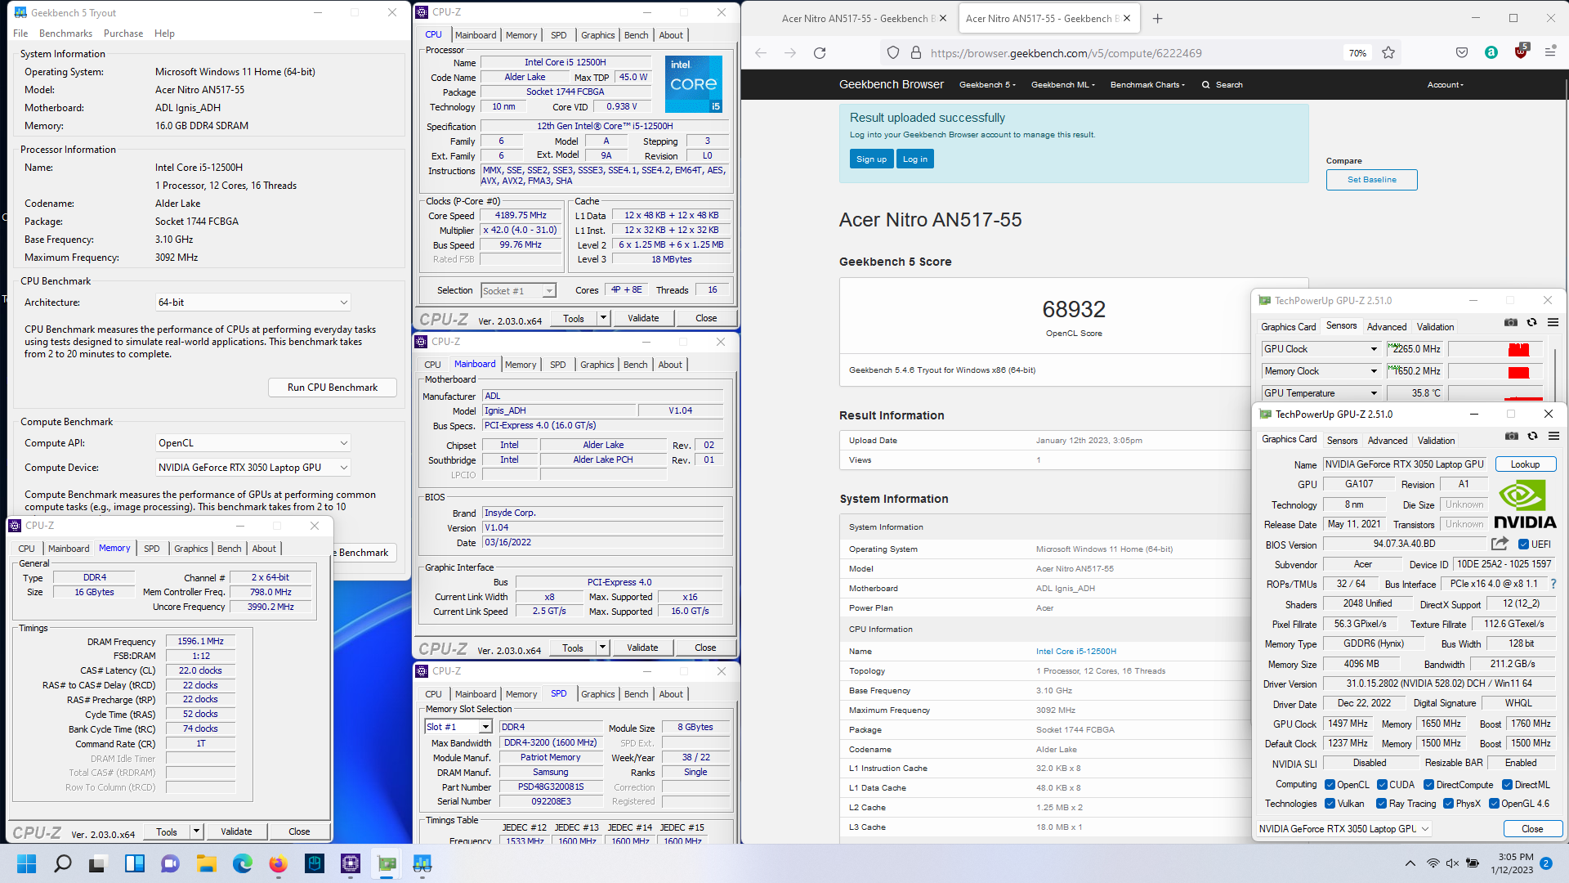Viewport: 1569px width, 883px height.
Task: Toggle OpenCL checkbox in GPU-Z
Action: (1330, 785)
